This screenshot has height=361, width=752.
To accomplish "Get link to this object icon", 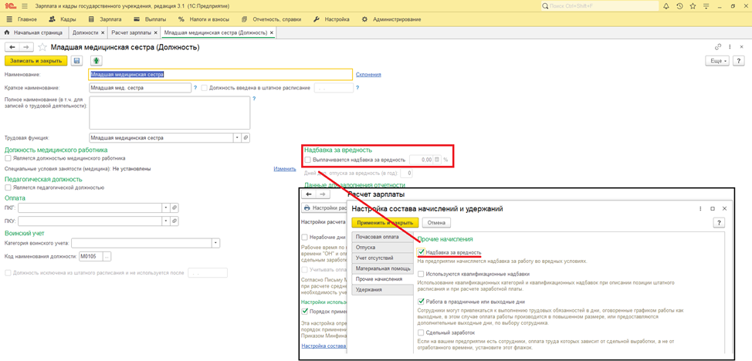I will (x=718, y=47).
